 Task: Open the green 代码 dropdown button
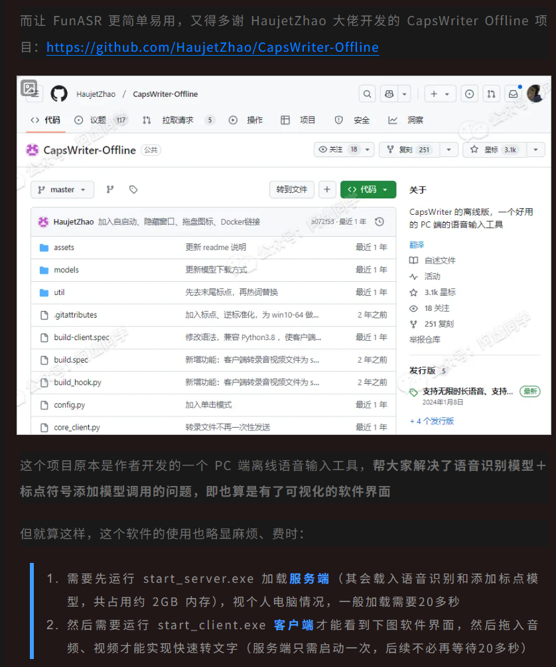coord(368,190)
